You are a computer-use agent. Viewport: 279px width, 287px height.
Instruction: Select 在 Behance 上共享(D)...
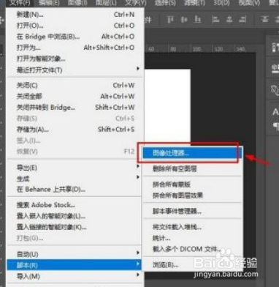click(74, 190)
